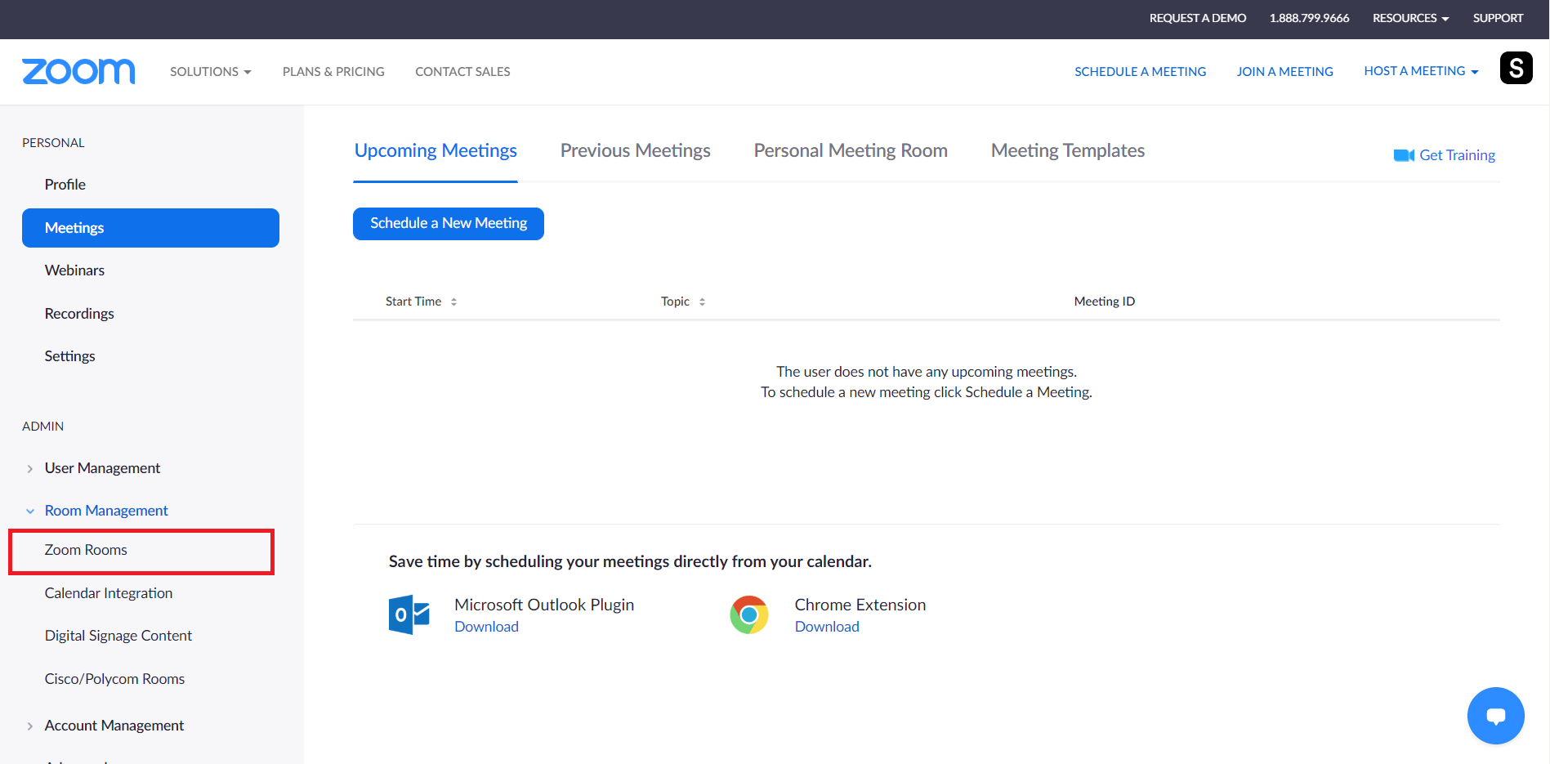Click Schedule a New Meeting button
1550x764 pixels.
pos(448,223)
